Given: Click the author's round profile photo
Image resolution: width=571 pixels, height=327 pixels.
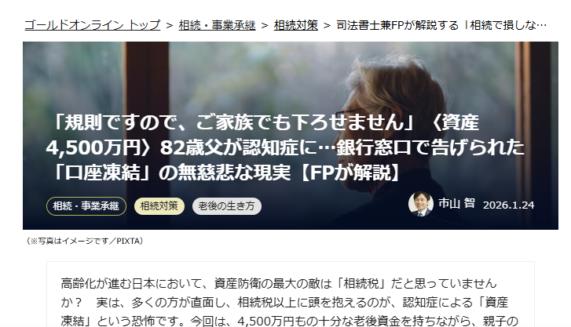Looking at the screenshot, I should coord(421,204).
